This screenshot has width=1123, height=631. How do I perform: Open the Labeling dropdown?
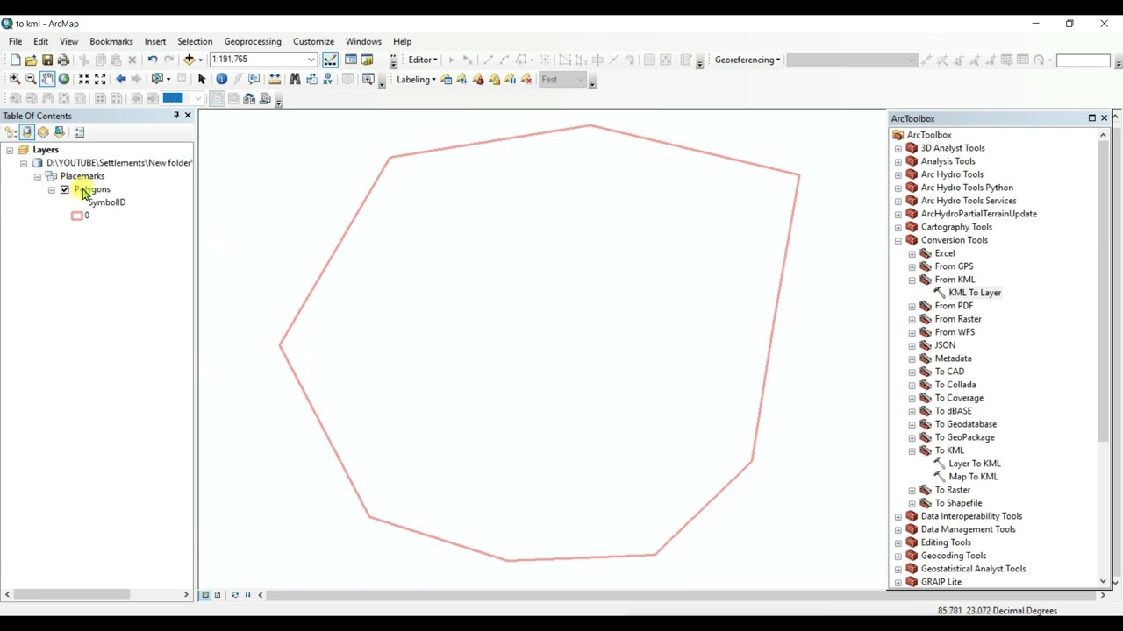click(416, 79)
